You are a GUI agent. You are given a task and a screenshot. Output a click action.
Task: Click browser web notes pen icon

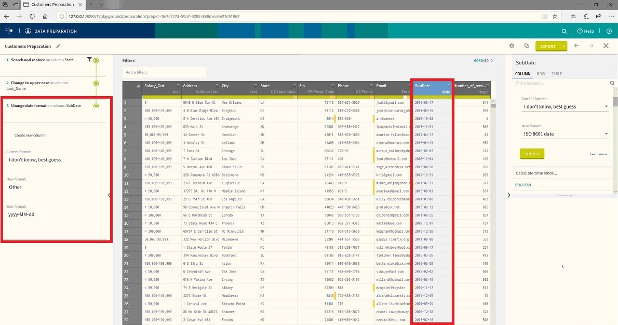coord(586,16)
